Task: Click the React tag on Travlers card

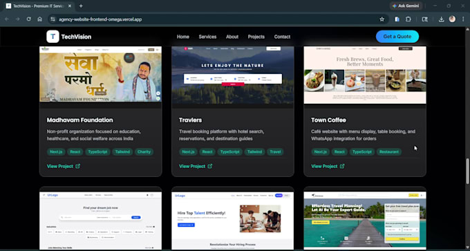Action: click(x=207, y=151)
